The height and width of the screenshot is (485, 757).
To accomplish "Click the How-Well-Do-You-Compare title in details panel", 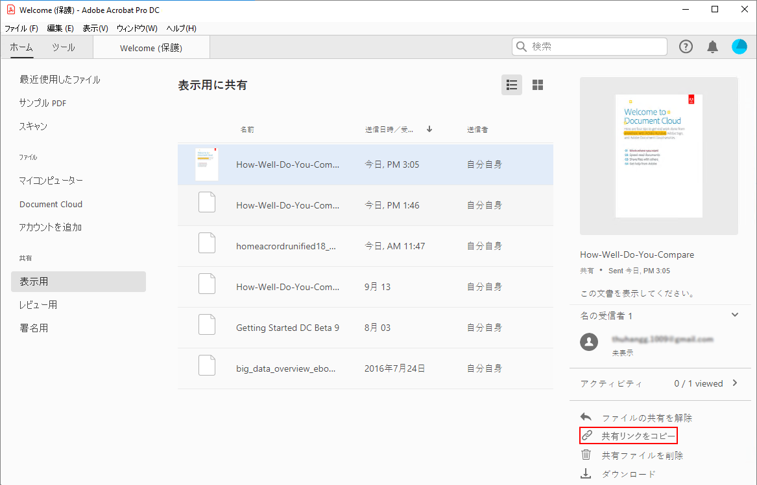I will pos(637,254).
